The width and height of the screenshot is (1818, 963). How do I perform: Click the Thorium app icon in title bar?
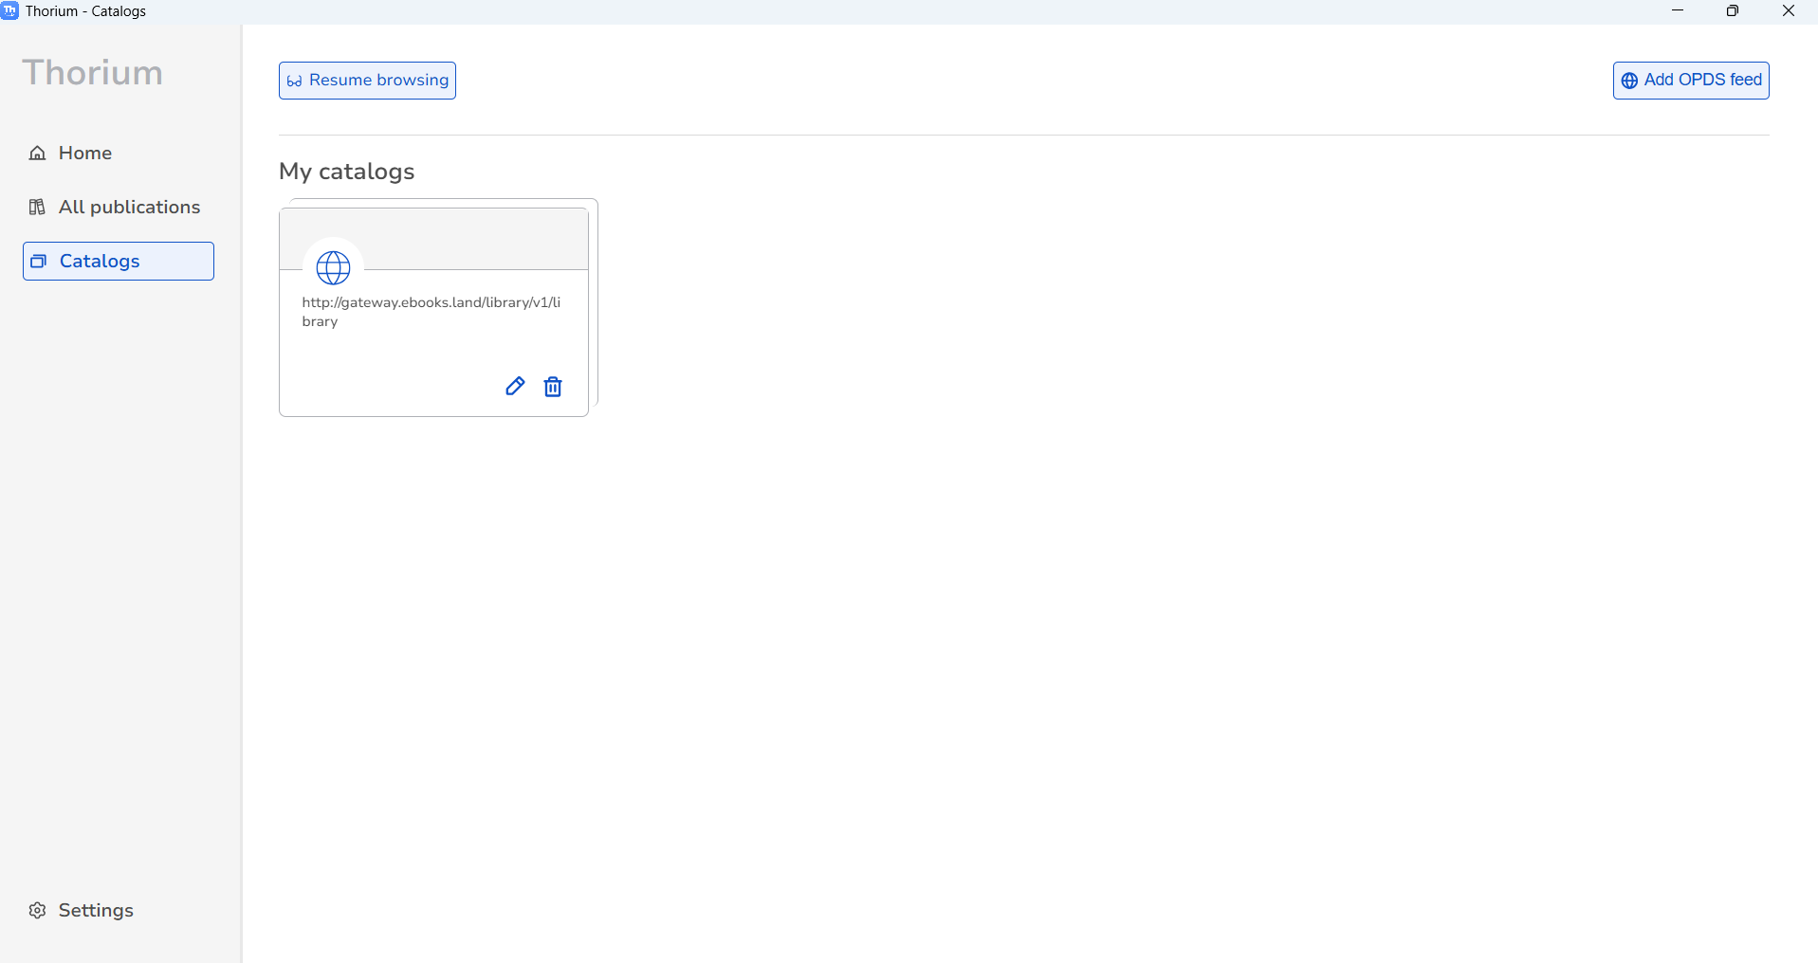click(x=9, y=11)
